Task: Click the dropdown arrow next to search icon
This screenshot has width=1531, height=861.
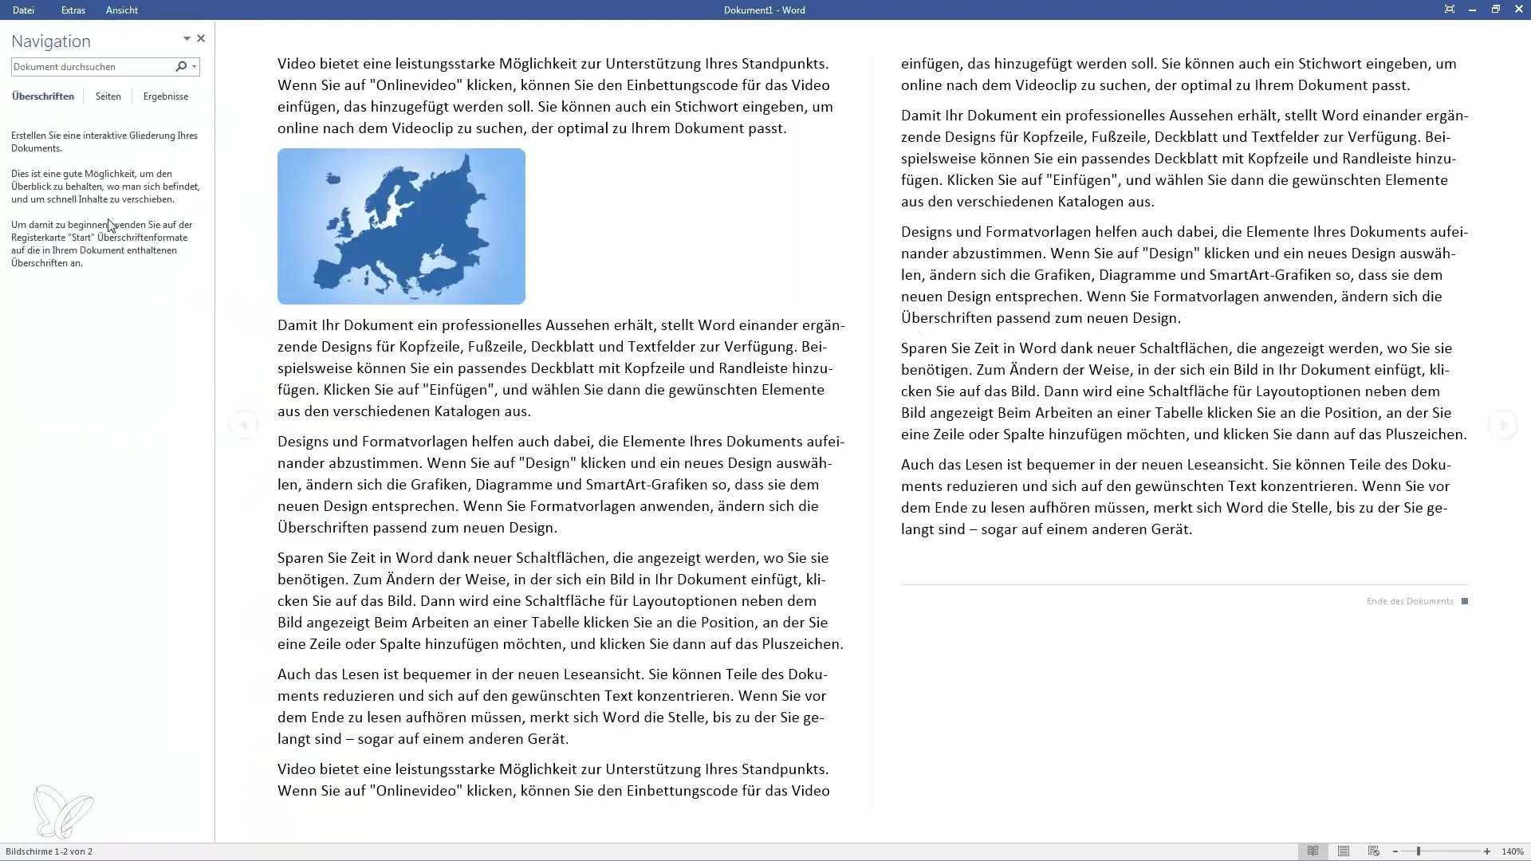Action: click(x=194, y=66)
